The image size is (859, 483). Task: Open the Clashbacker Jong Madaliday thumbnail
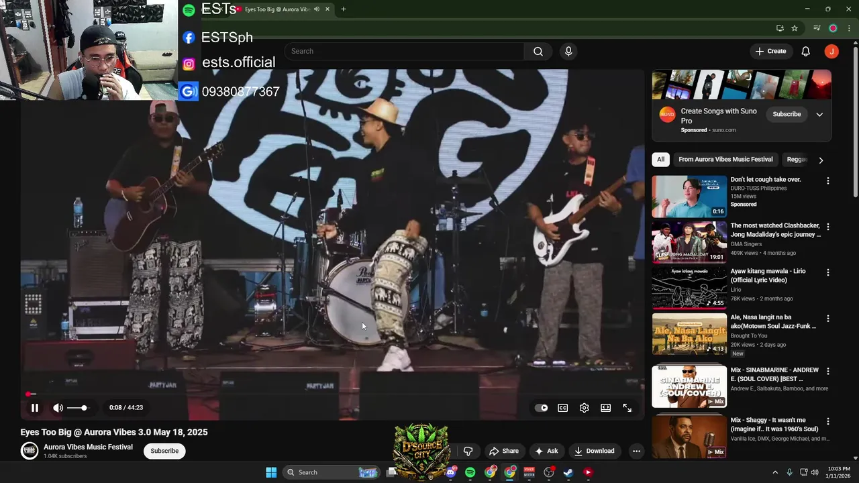pos(689,242)
